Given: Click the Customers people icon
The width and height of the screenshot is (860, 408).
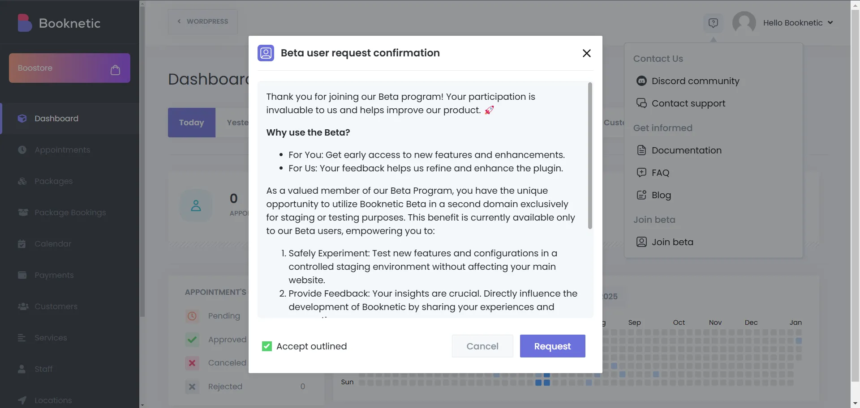Looking at the screenshot, I should 23,306.
